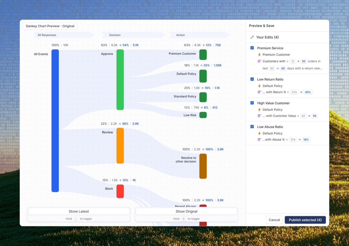Select the Action column header
The height and width of the screenshot is (246, 349).
click(199, 35)
